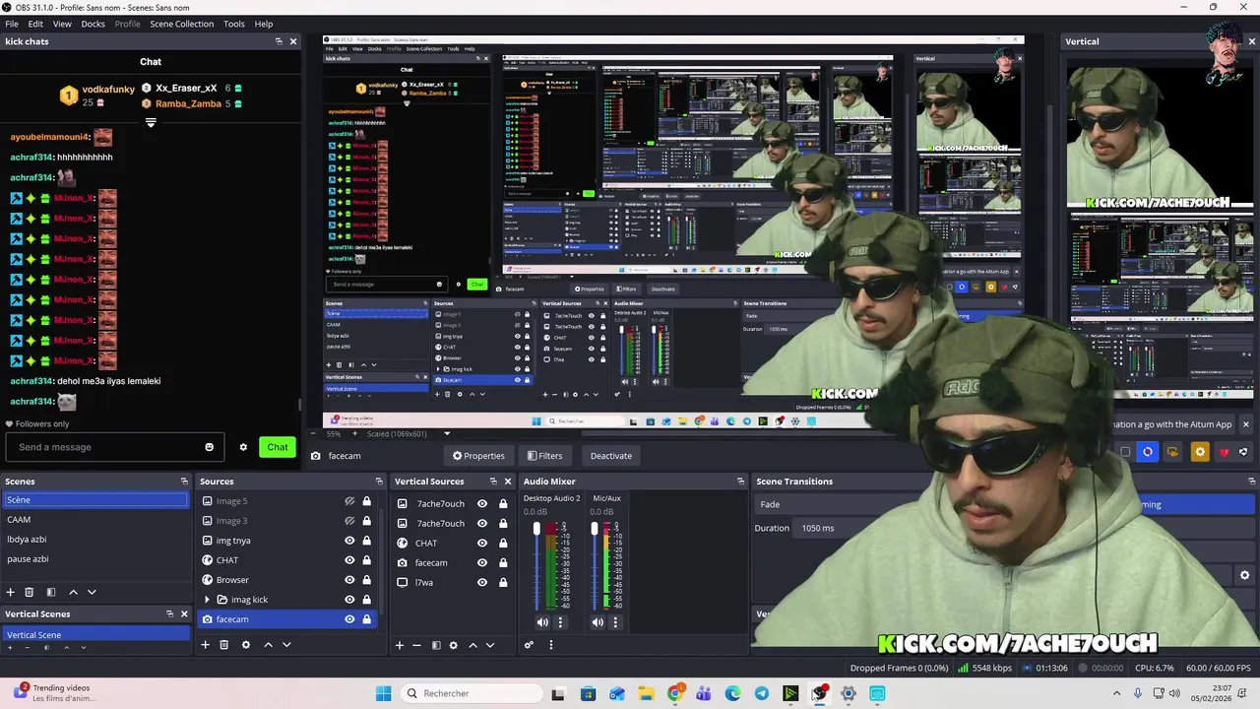Image resolution: width=1260 pixels, height=709 pixels.
Task: Add a source with Sources panel plus icon
Action: click(x=206, y=645)
